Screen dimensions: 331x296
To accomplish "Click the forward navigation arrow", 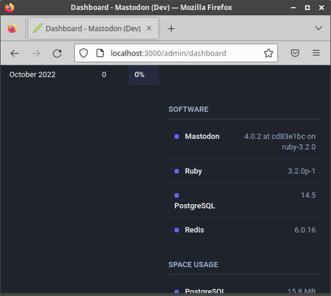I will tap(36, 54).
